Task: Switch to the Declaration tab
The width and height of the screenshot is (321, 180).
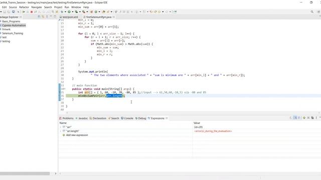Action: point(98,118)
